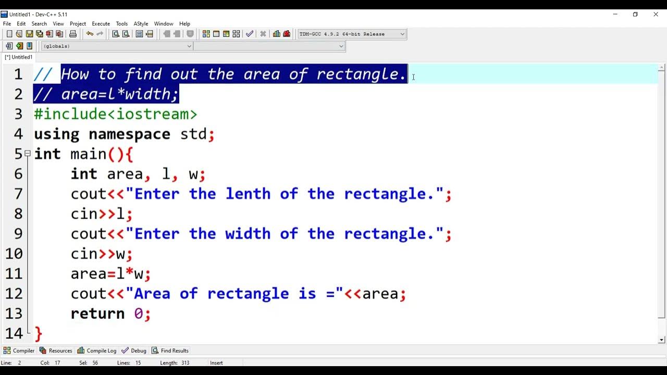
Task: Click the Profile analysis bar chart icon
Action: [x=277, y=34]
